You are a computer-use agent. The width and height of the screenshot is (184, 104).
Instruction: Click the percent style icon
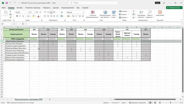pyautogui.click(x=73, y=16)
